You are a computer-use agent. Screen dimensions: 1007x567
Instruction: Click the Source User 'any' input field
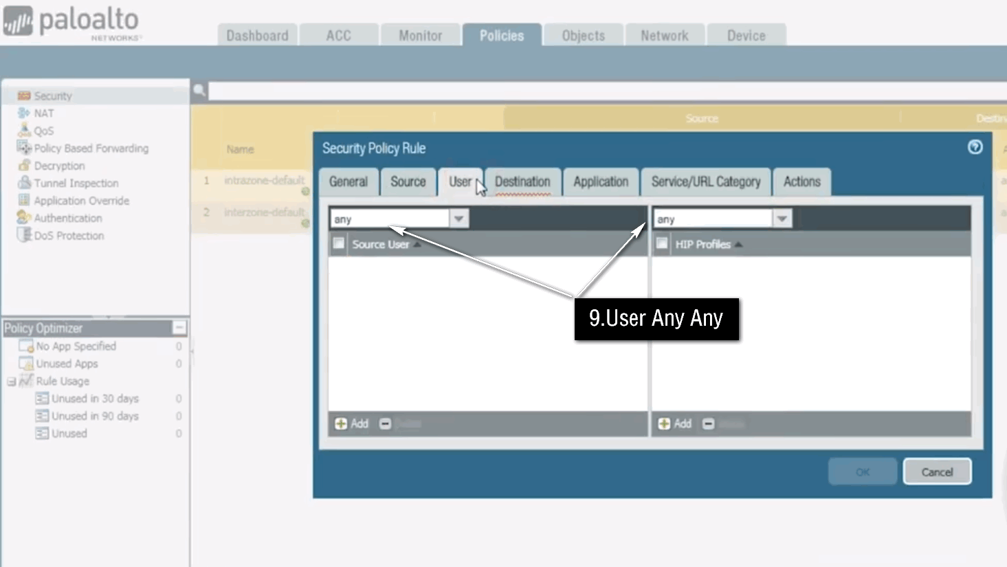[x=390, y=219]
